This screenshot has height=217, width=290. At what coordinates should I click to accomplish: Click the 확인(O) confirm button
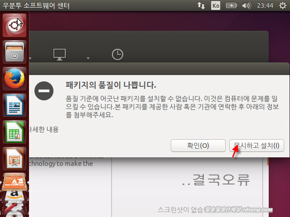click(198, 146)
